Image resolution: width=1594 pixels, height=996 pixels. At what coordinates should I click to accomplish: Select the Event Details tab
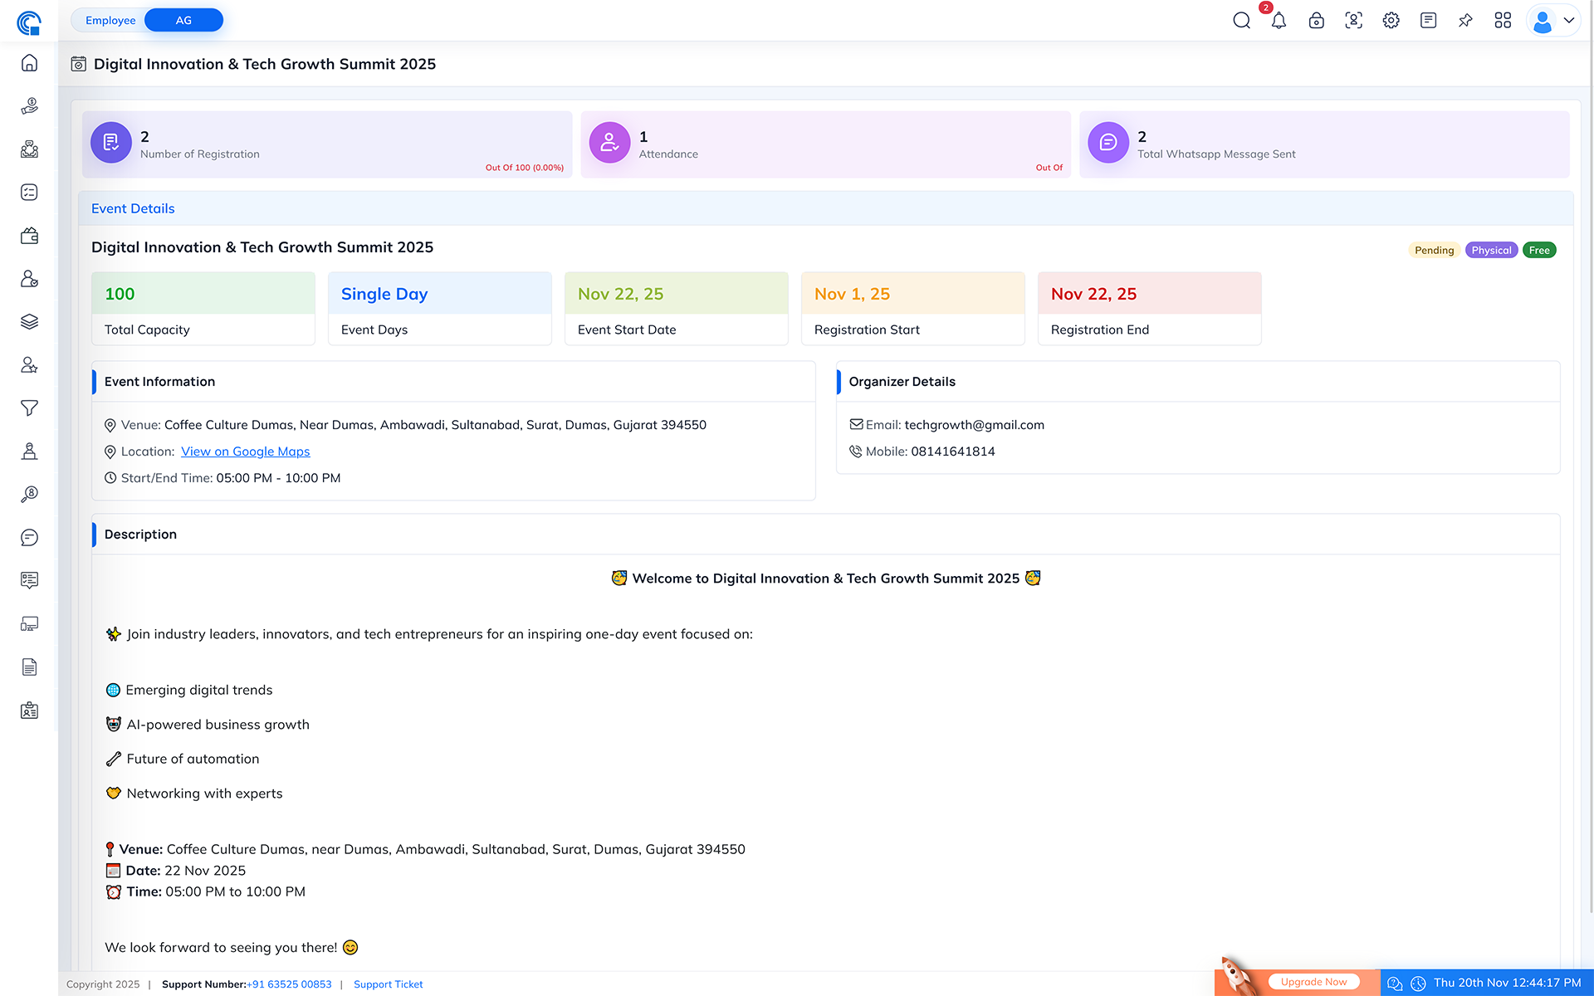coord(133,208)
